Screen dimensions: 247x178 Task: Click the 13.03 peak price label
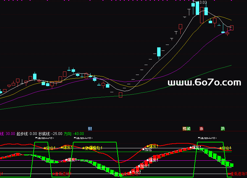pos(202,2)
